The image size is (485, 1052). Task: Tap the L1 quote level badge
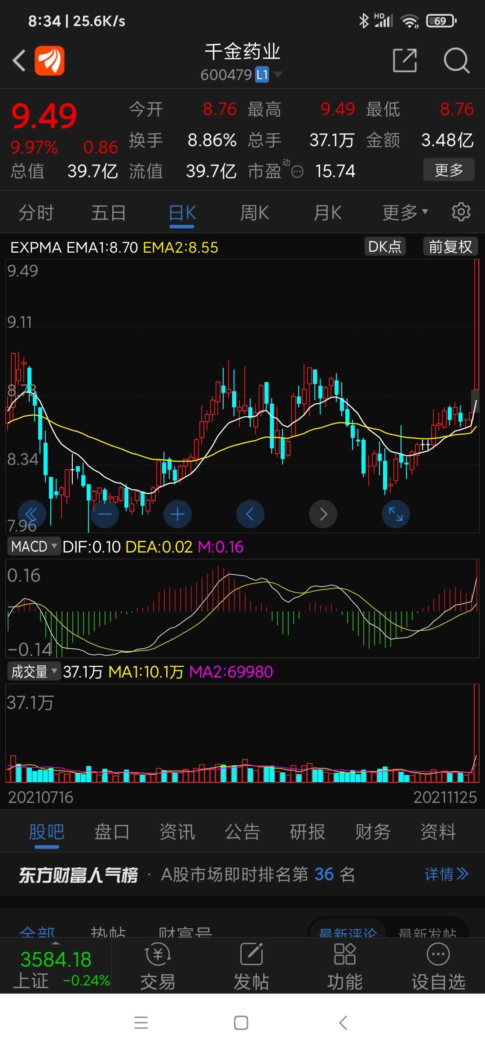coord(262,75)
